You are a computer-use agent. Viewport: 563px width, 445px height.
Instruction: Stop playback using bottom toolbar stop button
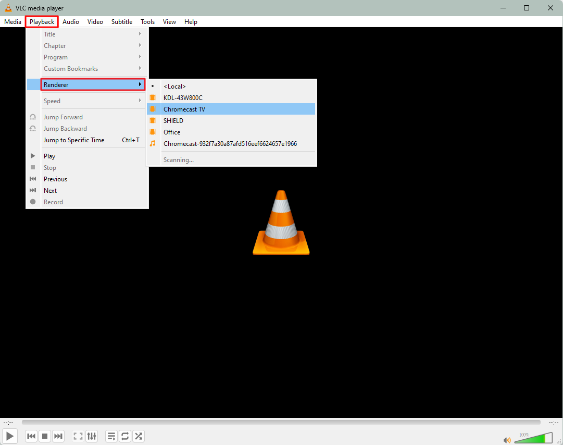coord(45,436)
